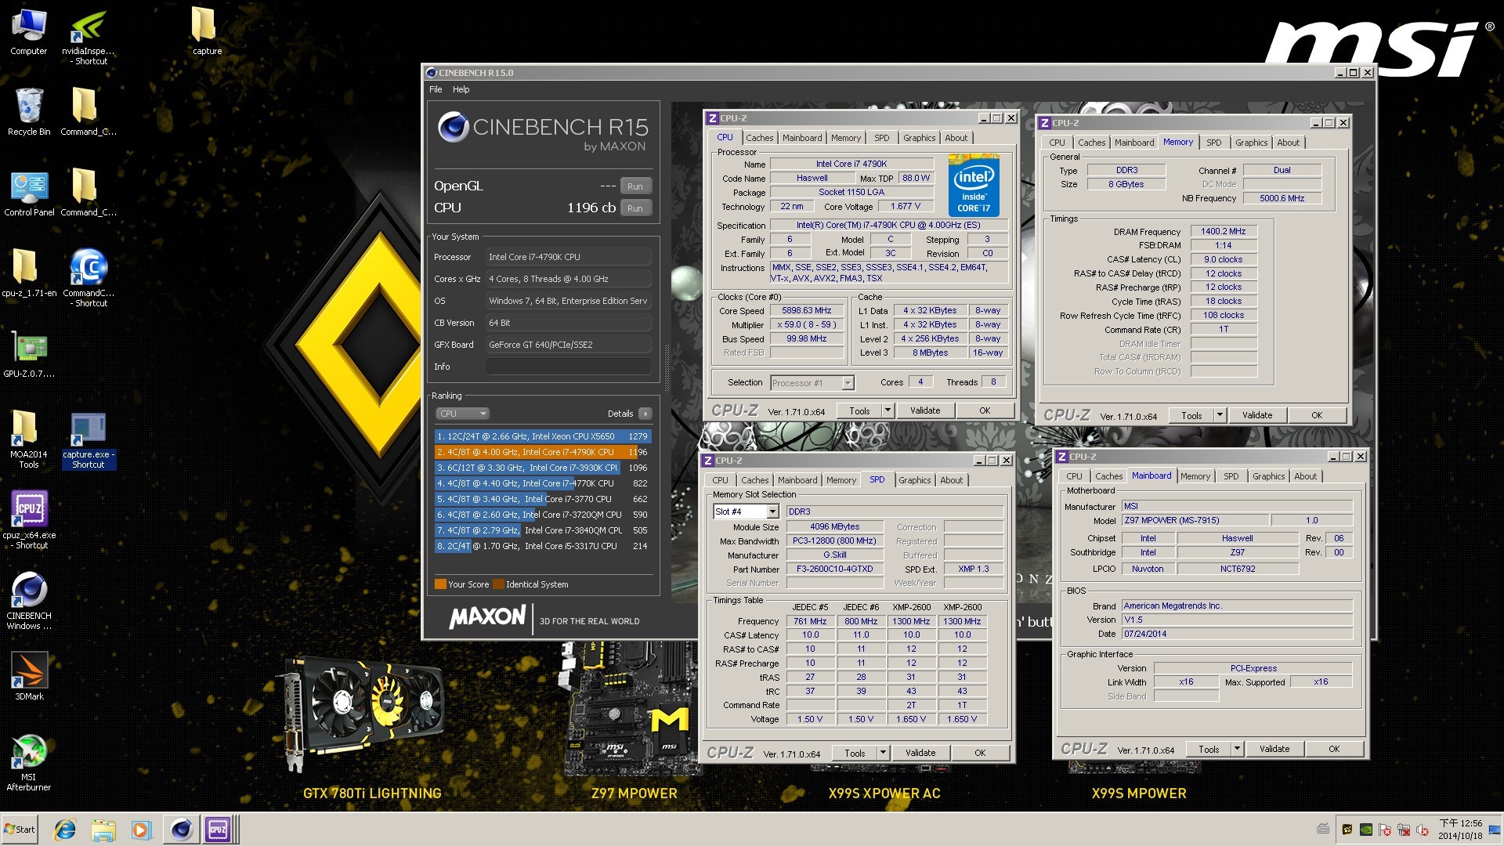Open Internet Explorer in taskbar
The height and width of the screenshot is (846, 1504).
coord(65,830)
